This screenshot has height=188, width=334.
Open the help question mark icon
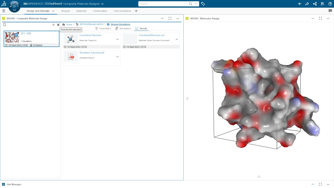(x=330, y=3)
